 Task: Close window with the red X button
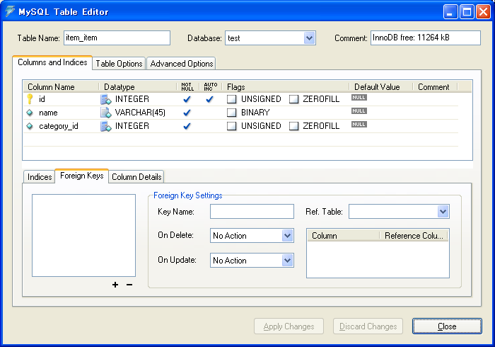pyautogui.click(x=483, y=12)
